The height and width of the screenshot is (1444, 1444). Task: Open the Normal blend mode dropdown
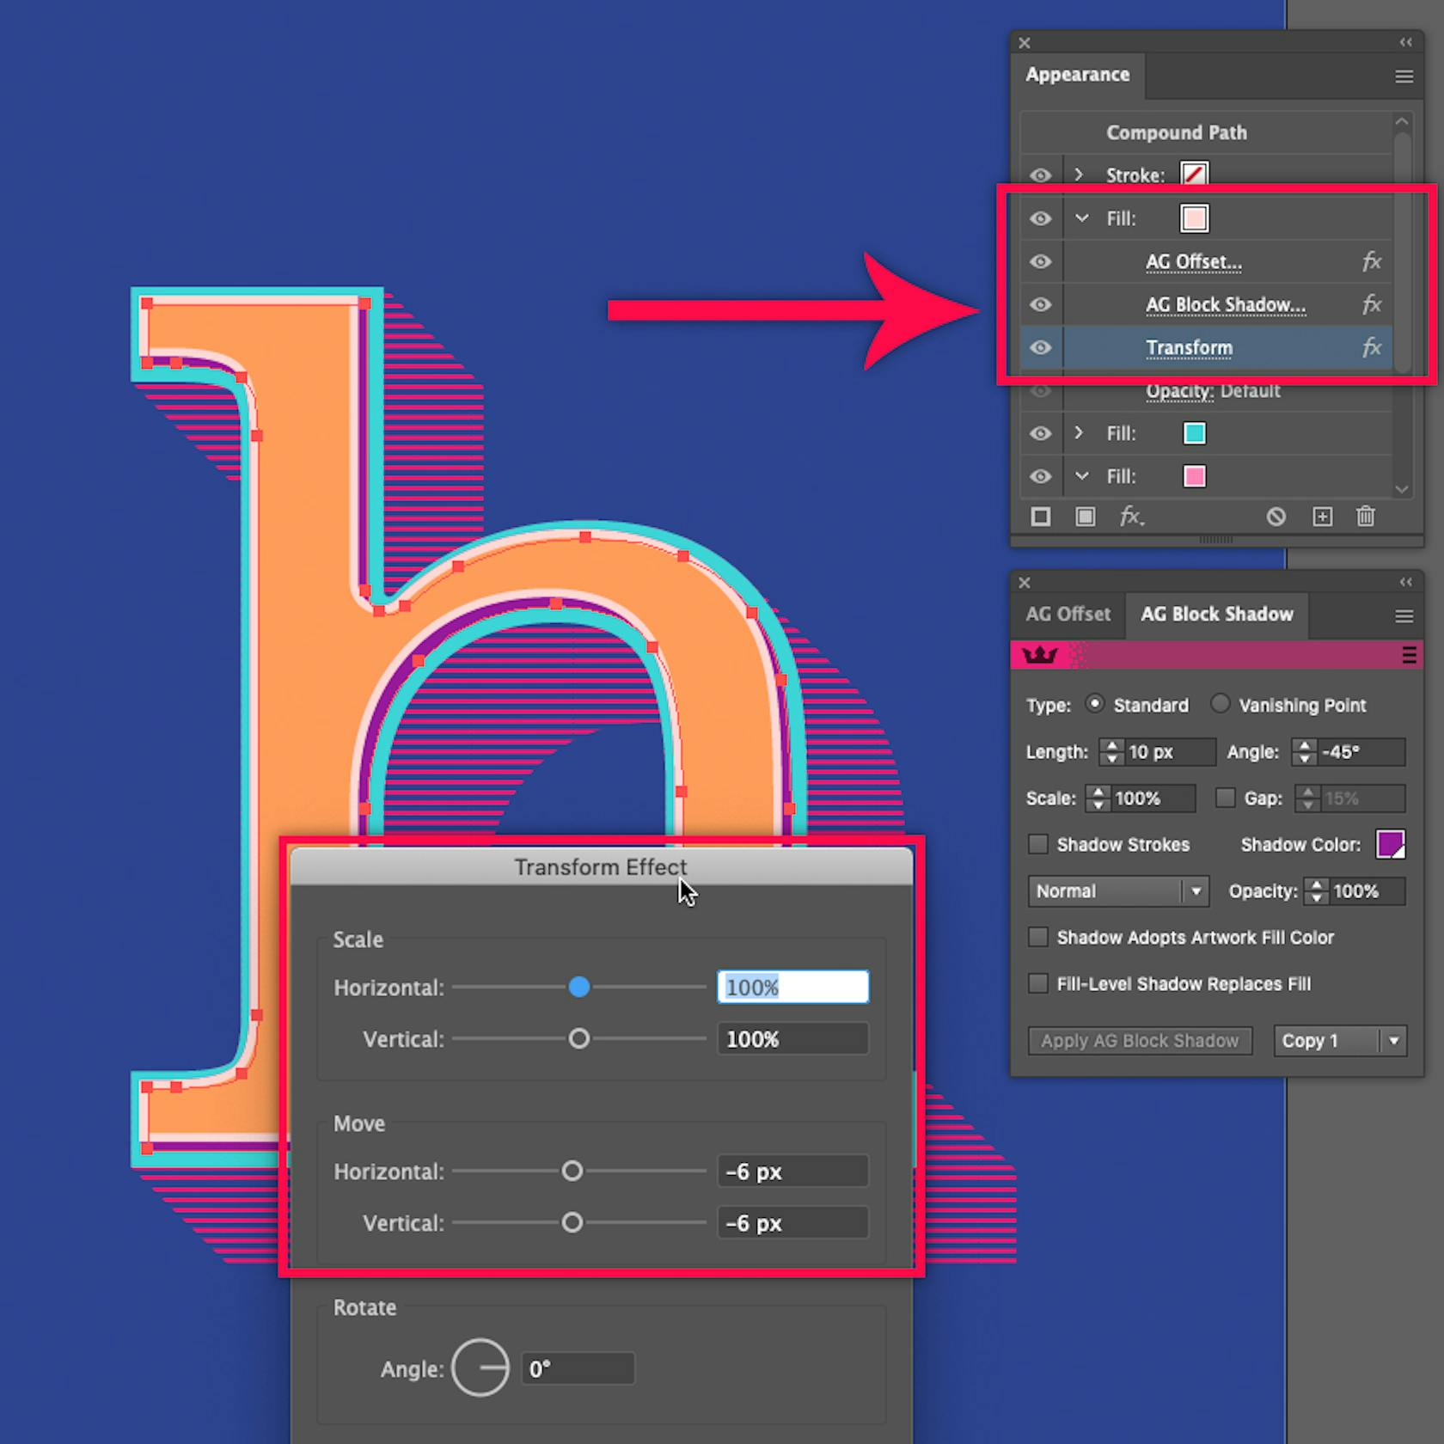click(1117, 891)
